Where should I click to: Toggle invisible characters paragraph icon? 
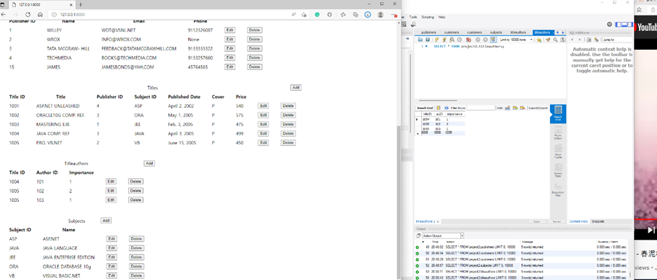pyautogui.click(x=563, y=40)
